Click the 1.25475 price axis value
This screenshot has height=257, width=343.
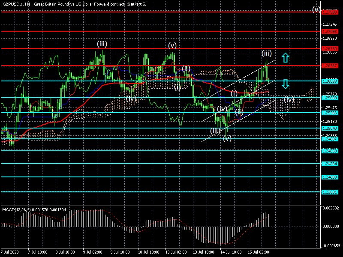click(x=330, y=108)
